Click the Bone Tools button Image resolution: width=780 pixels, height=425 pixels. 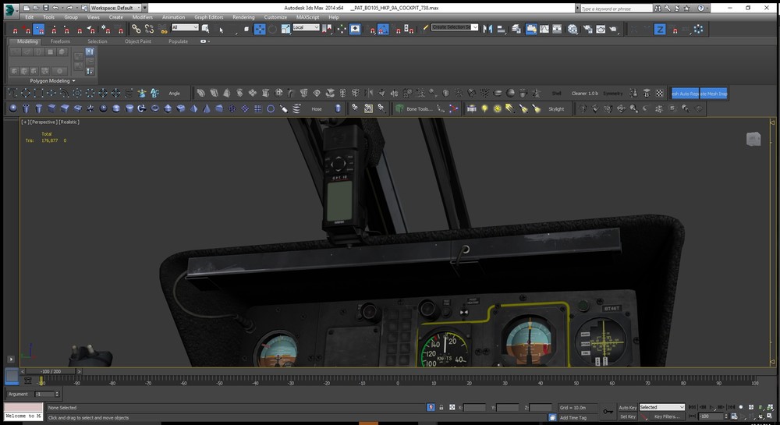click(x=418, y=109)
